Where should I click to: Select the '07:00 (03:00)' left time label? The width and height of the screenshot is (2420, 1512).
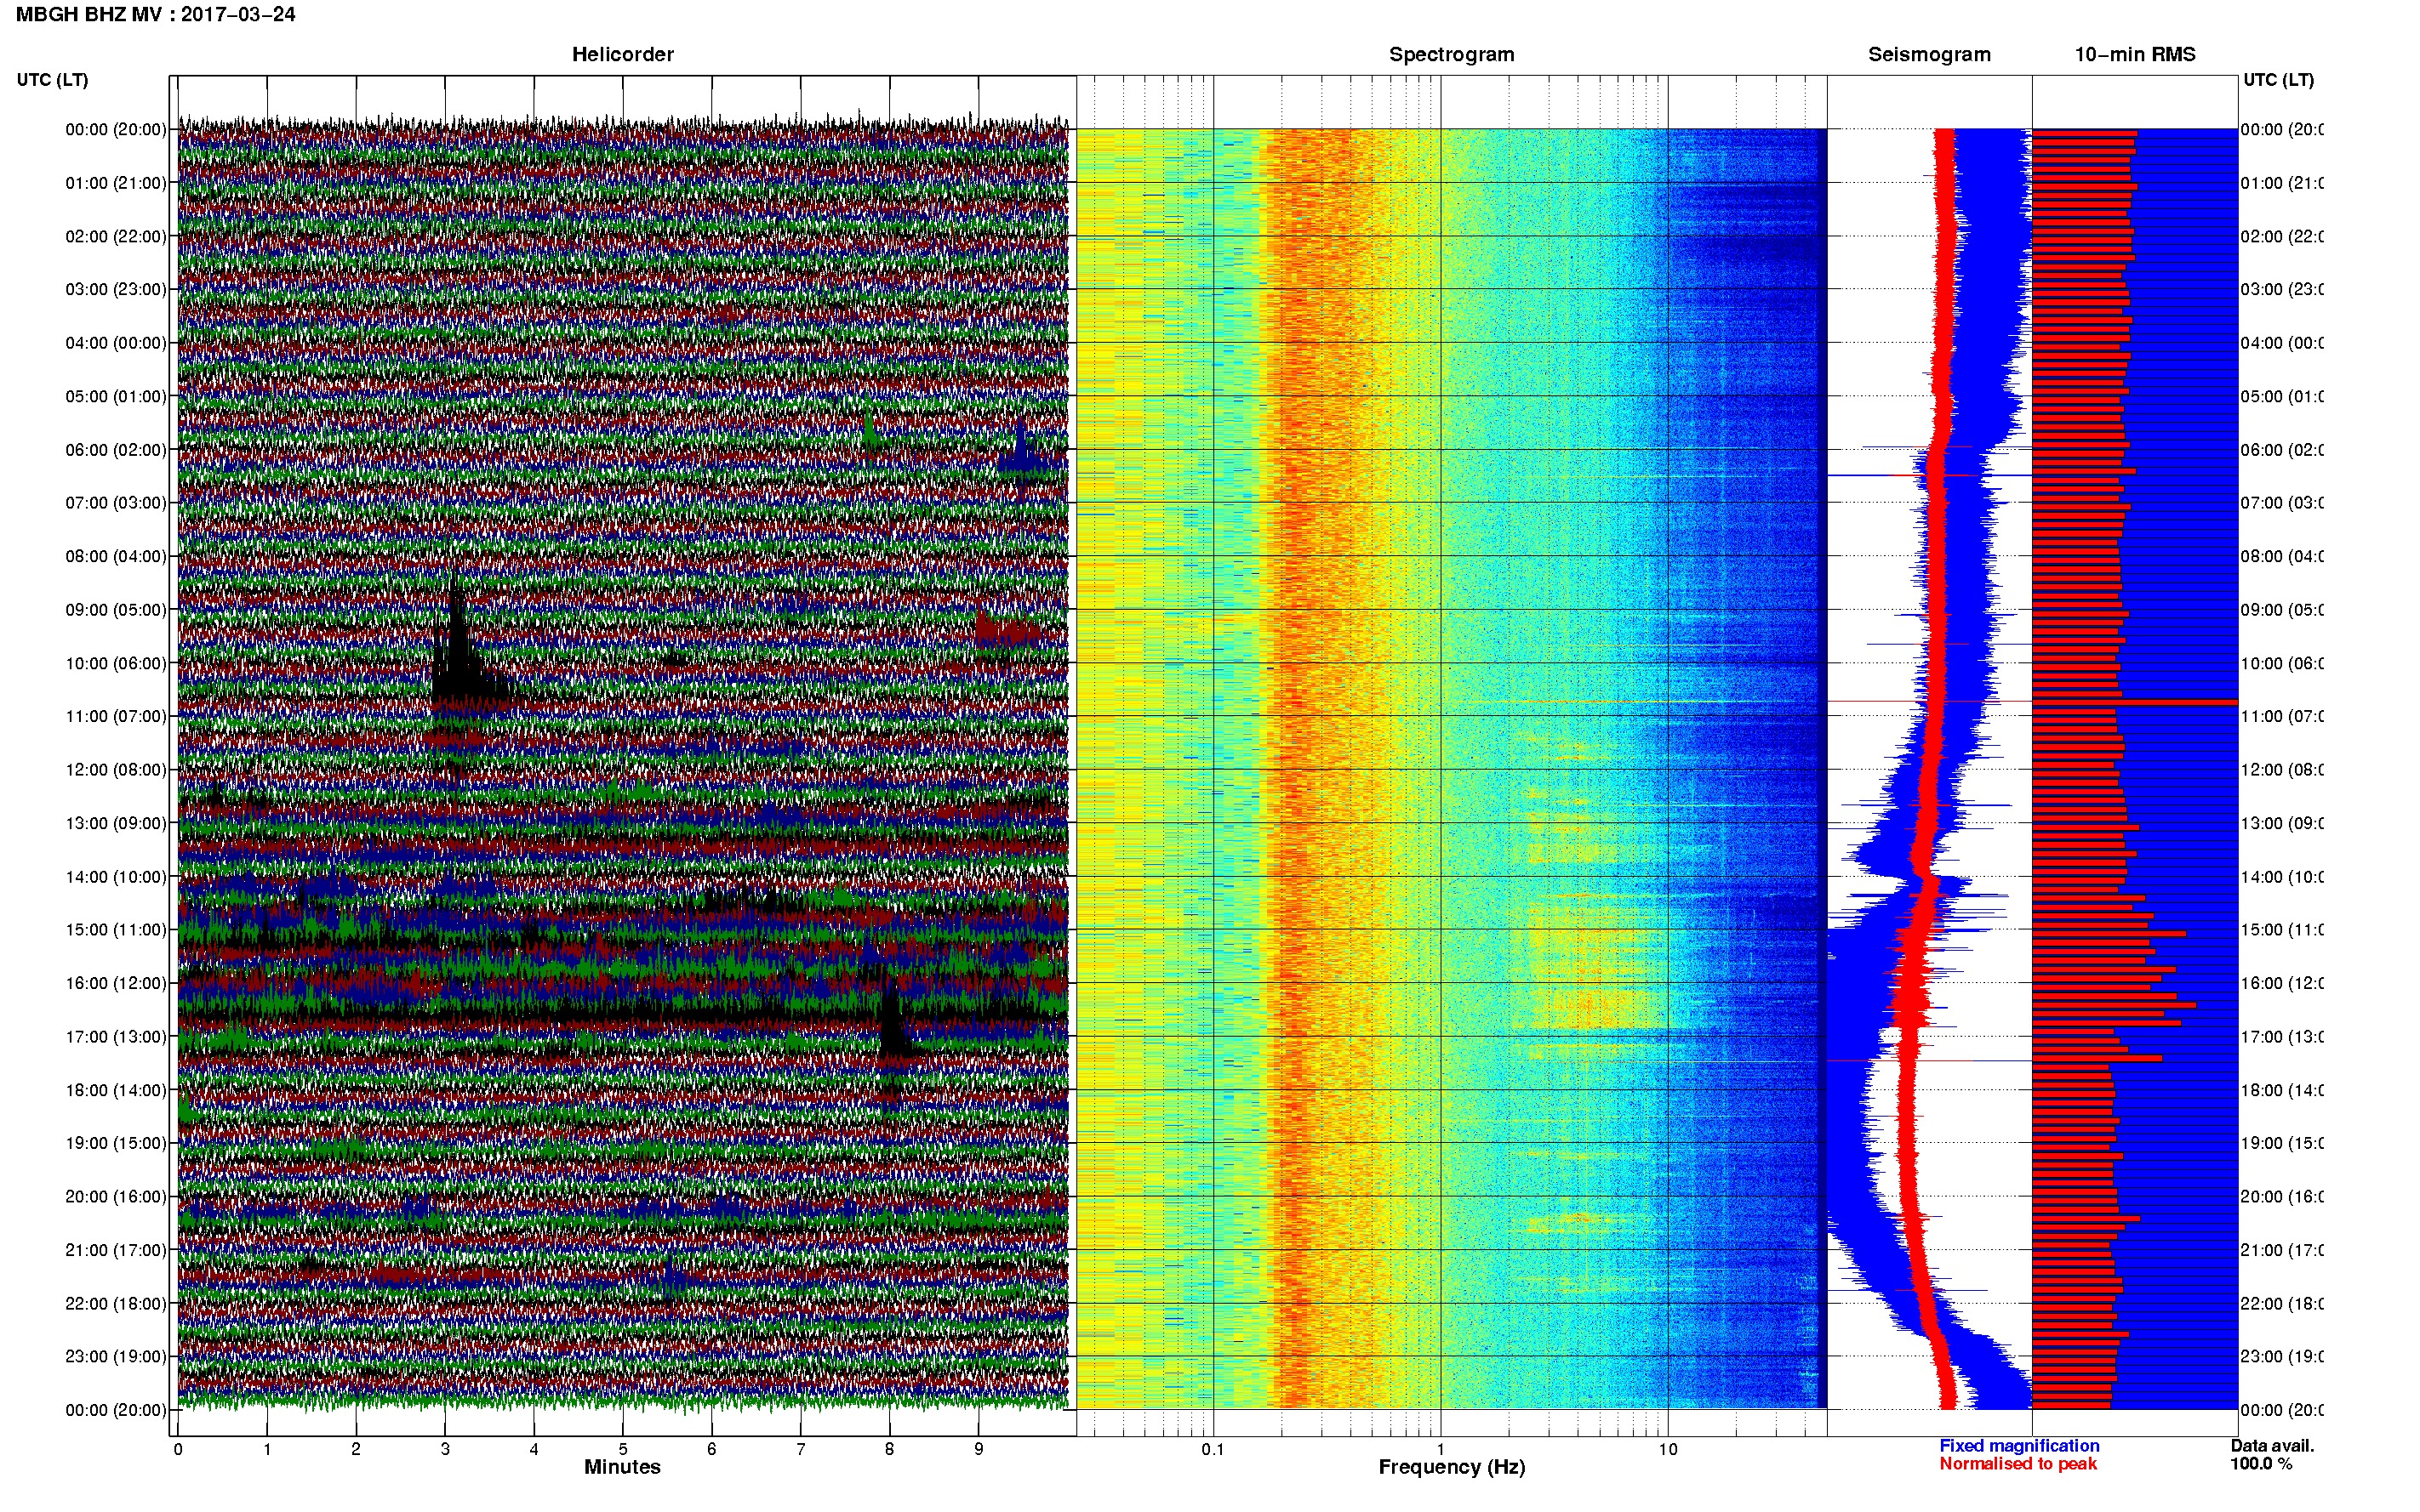pos(115,502)
